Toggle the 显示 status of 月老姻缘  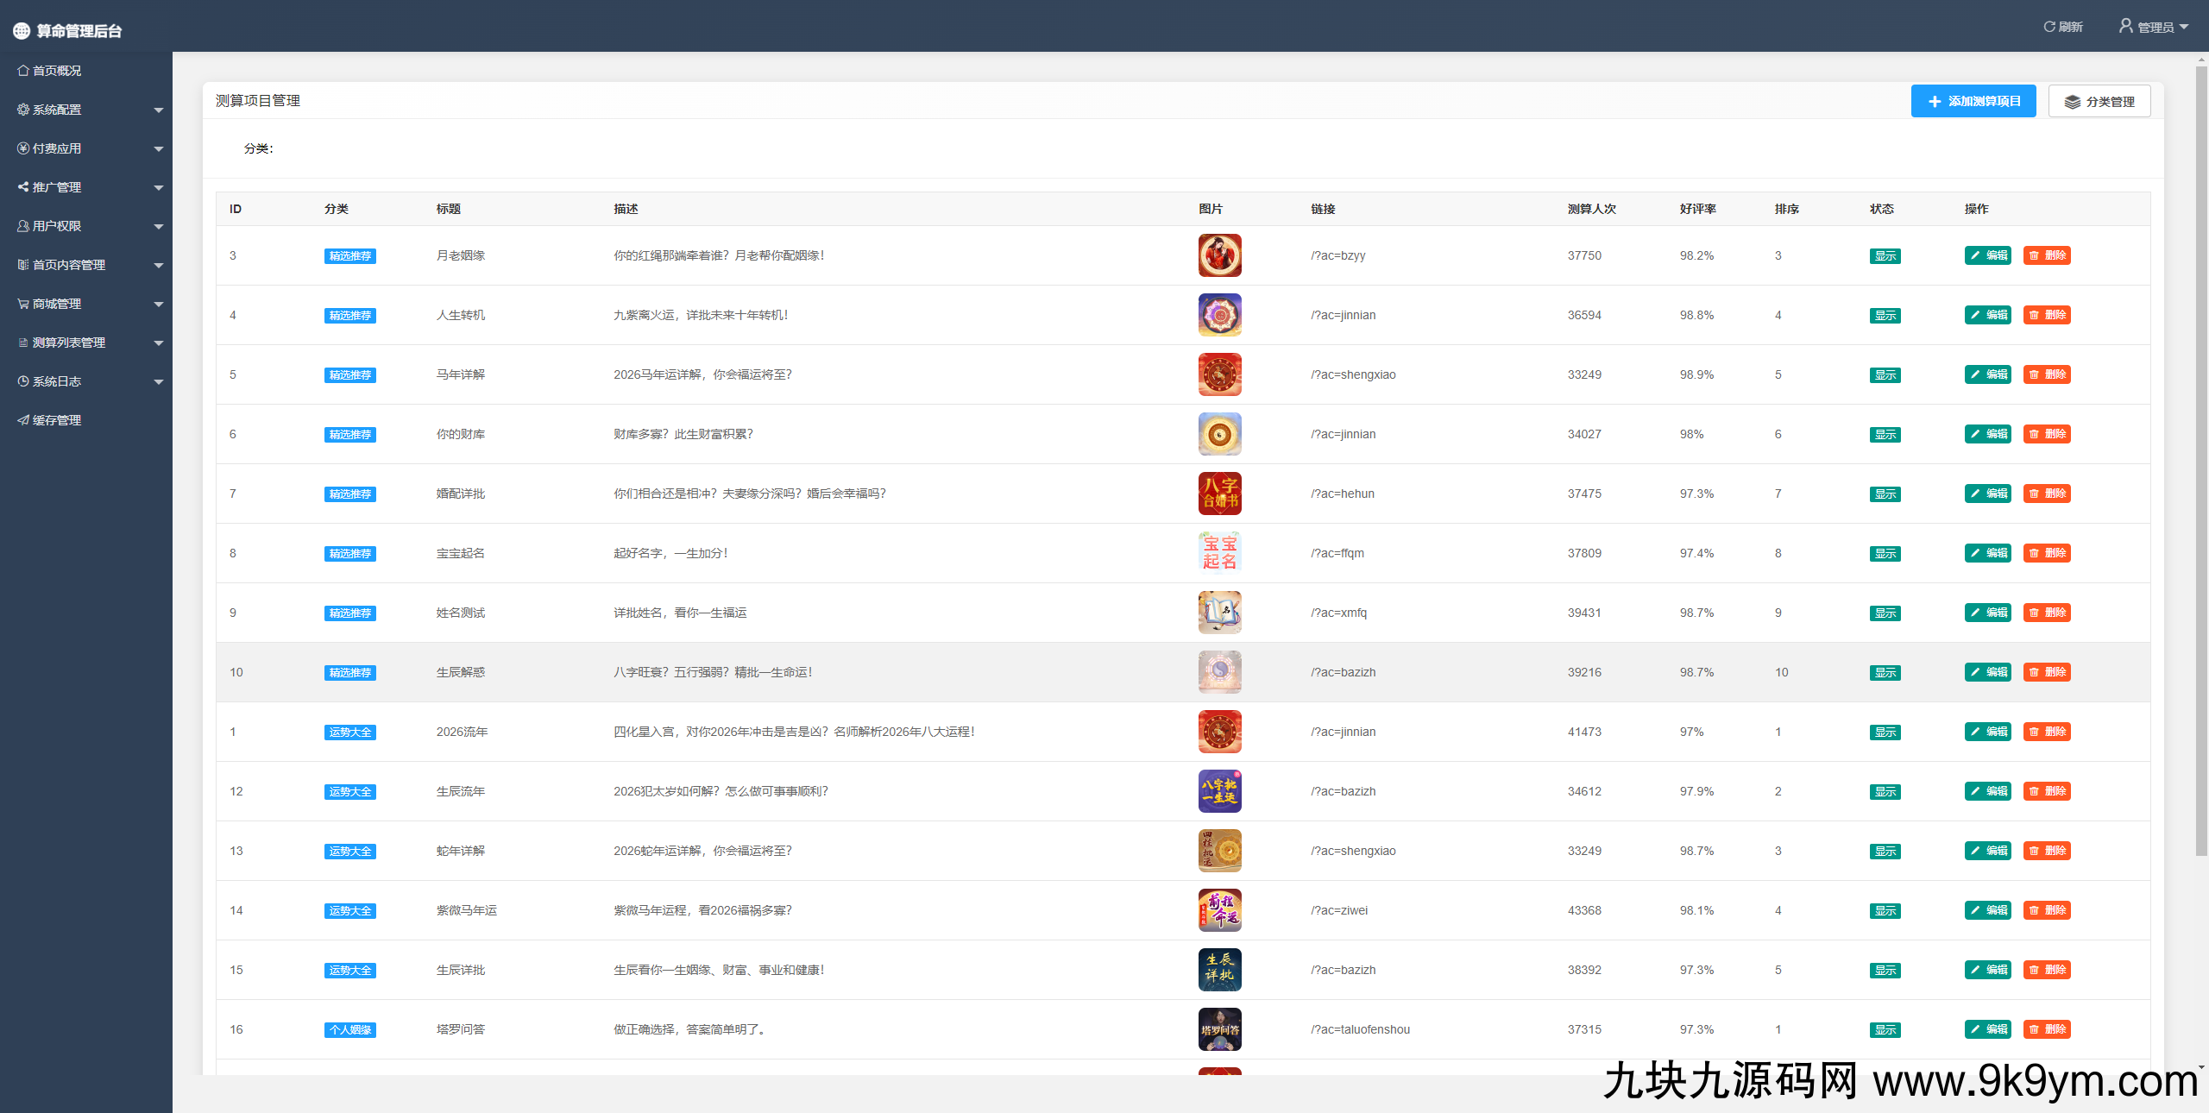point(1885,256)
